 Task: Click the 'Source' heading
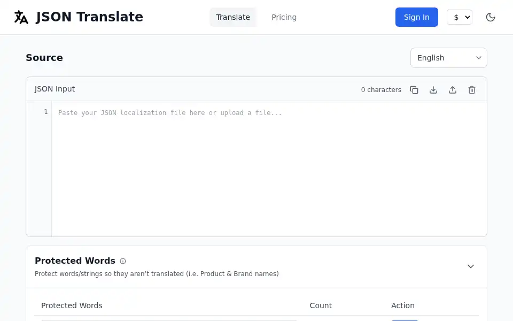44,58
